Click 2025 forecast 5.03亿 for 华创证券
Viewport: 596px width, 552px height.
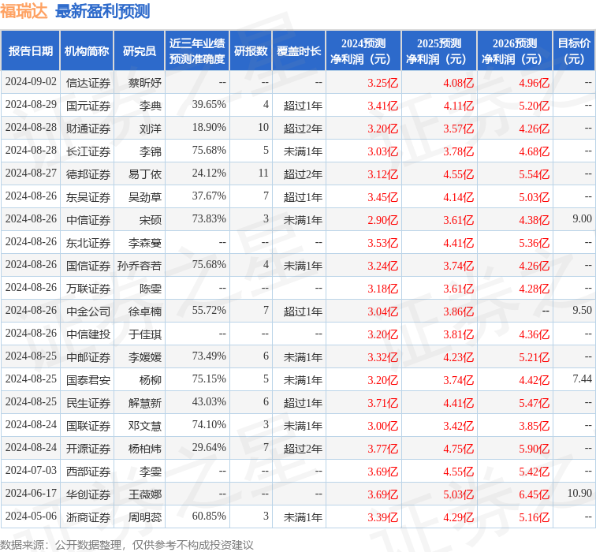point(458,494)
